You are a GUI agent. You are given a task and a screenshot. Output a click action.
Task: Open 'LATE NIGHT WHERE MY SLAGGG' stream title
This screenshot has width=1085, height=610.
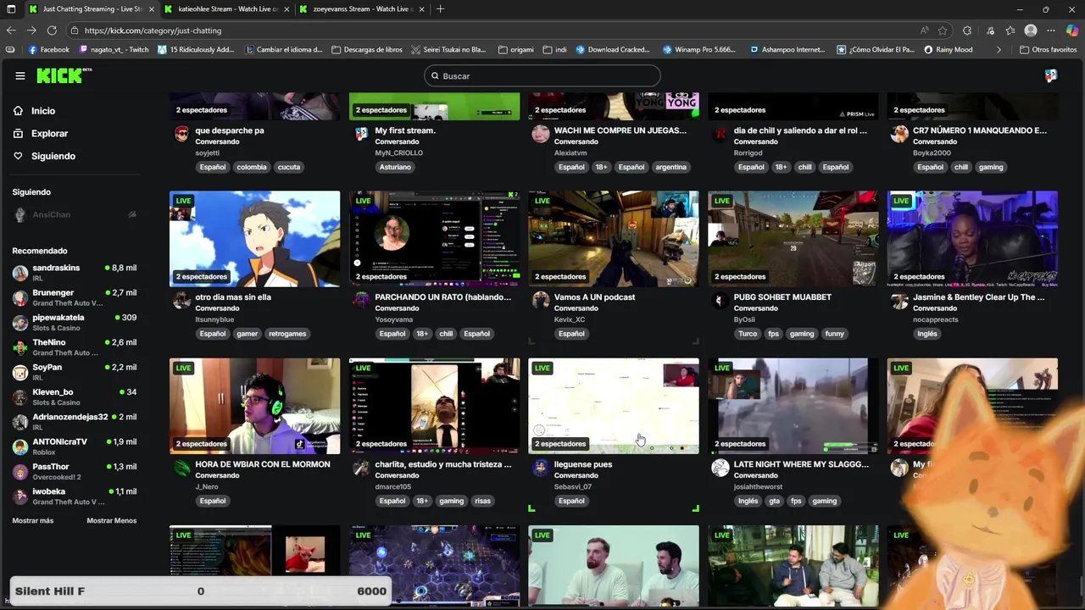click(x=801, y=464)
